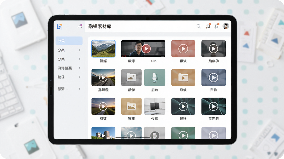Play the dark gray video tile in the first row
This screenshot has height=159, width=284.
point(214,49)
